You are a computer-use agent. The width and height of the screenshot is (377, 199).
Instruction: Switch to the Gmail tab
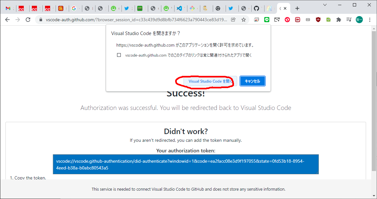pos(8,8)
